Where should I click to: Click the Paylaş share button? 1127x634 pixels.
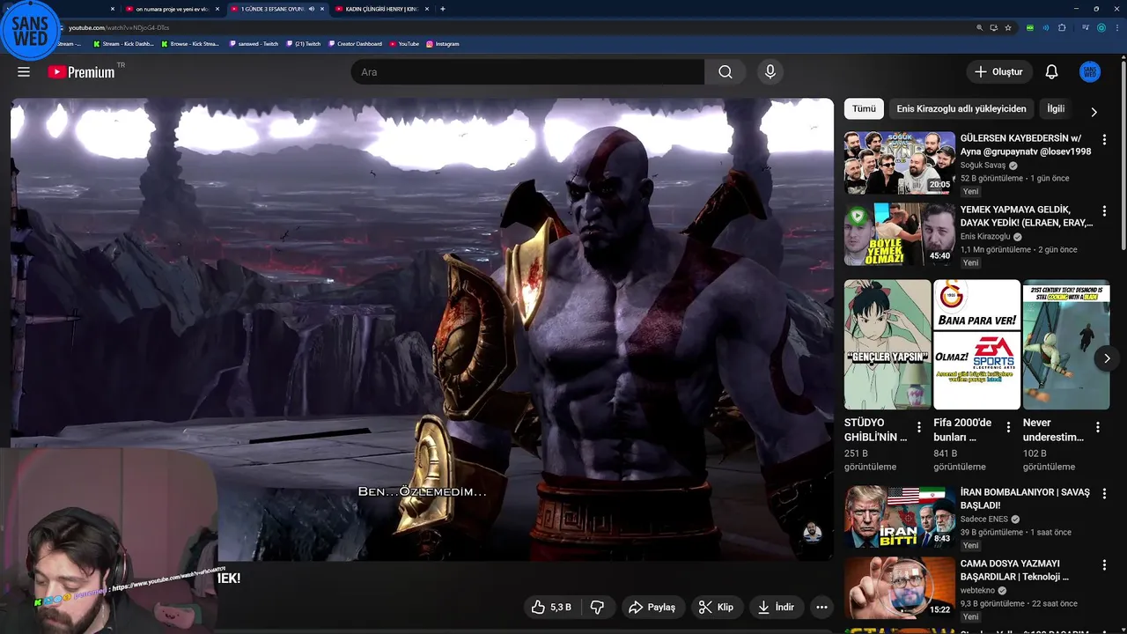pos(652,608)
